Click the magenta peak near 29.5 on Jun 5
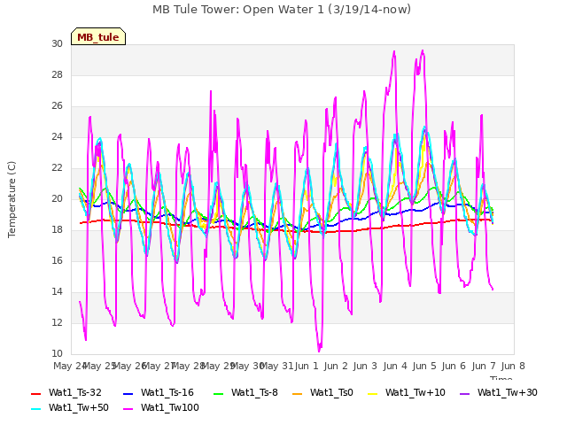This screenshot has width=567, height=425. [423, 51]
